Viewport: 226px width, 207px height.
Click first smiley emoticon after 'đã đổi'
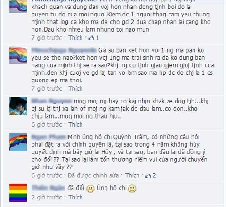[x=90, y=189]
